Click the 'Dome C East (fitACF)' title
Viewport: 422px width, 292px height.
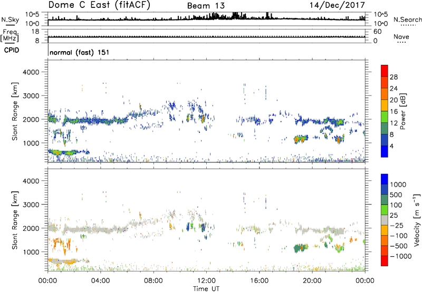tap(99, 5)
